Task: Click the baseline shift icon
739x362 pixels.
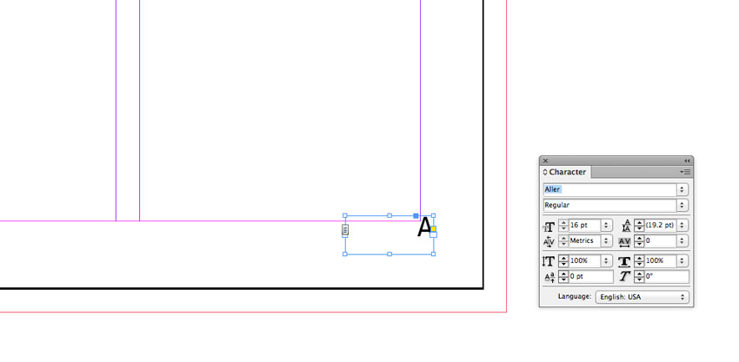Action: point(549,277)
